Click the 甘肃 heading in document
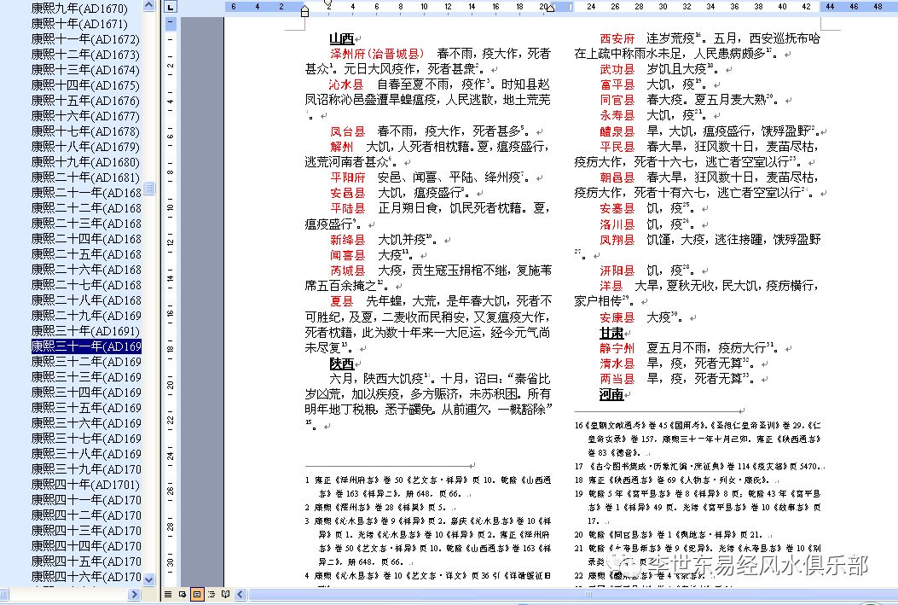This screenshot has height=605, width=898. (611, 333)
